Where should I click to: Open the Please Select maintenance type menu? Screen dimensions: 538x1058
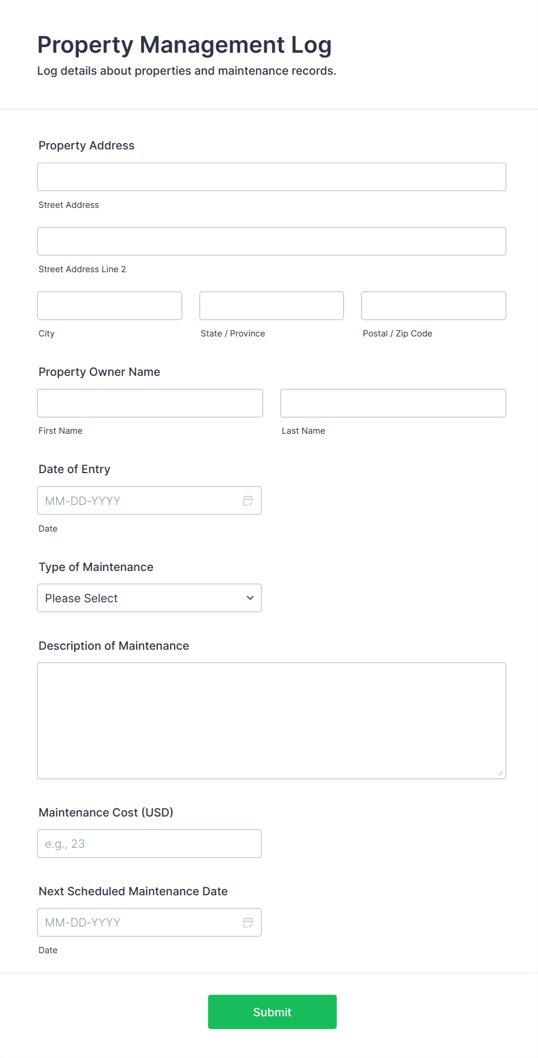pyautogui.click(x=116, y=598)
